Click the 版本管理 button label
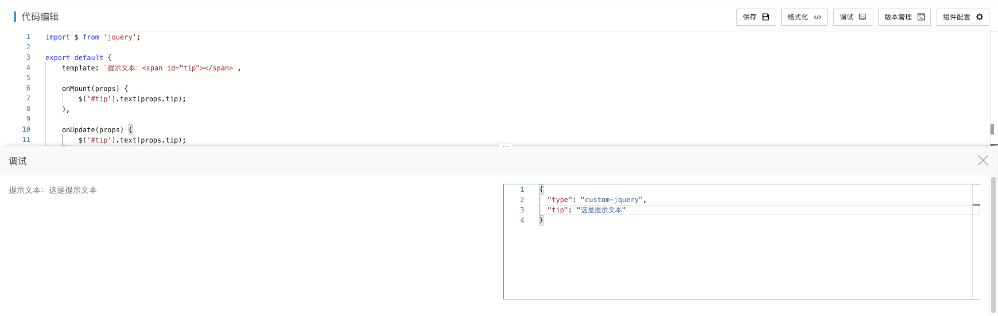 898,17
